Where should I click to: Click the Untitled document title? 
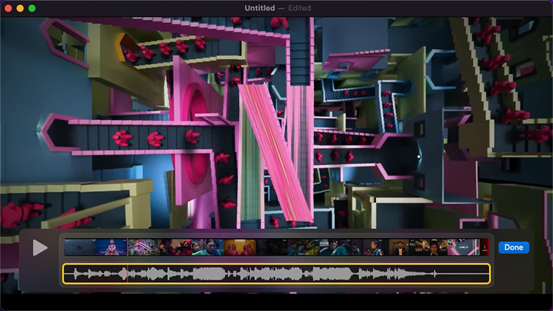point(260,8)
